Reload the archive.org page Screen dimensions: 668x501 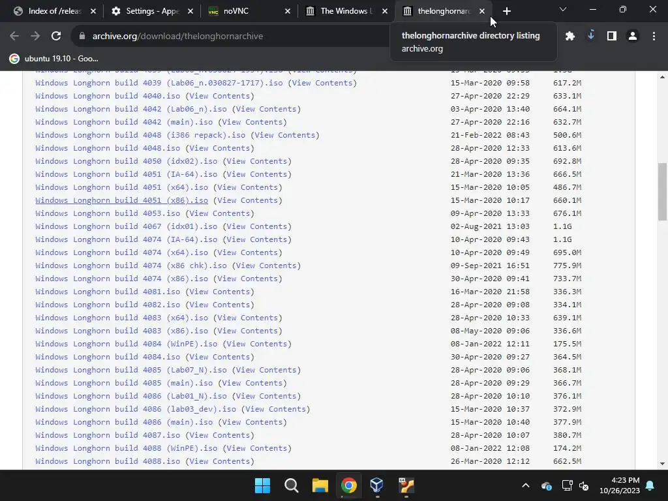(x=56, y=37)
